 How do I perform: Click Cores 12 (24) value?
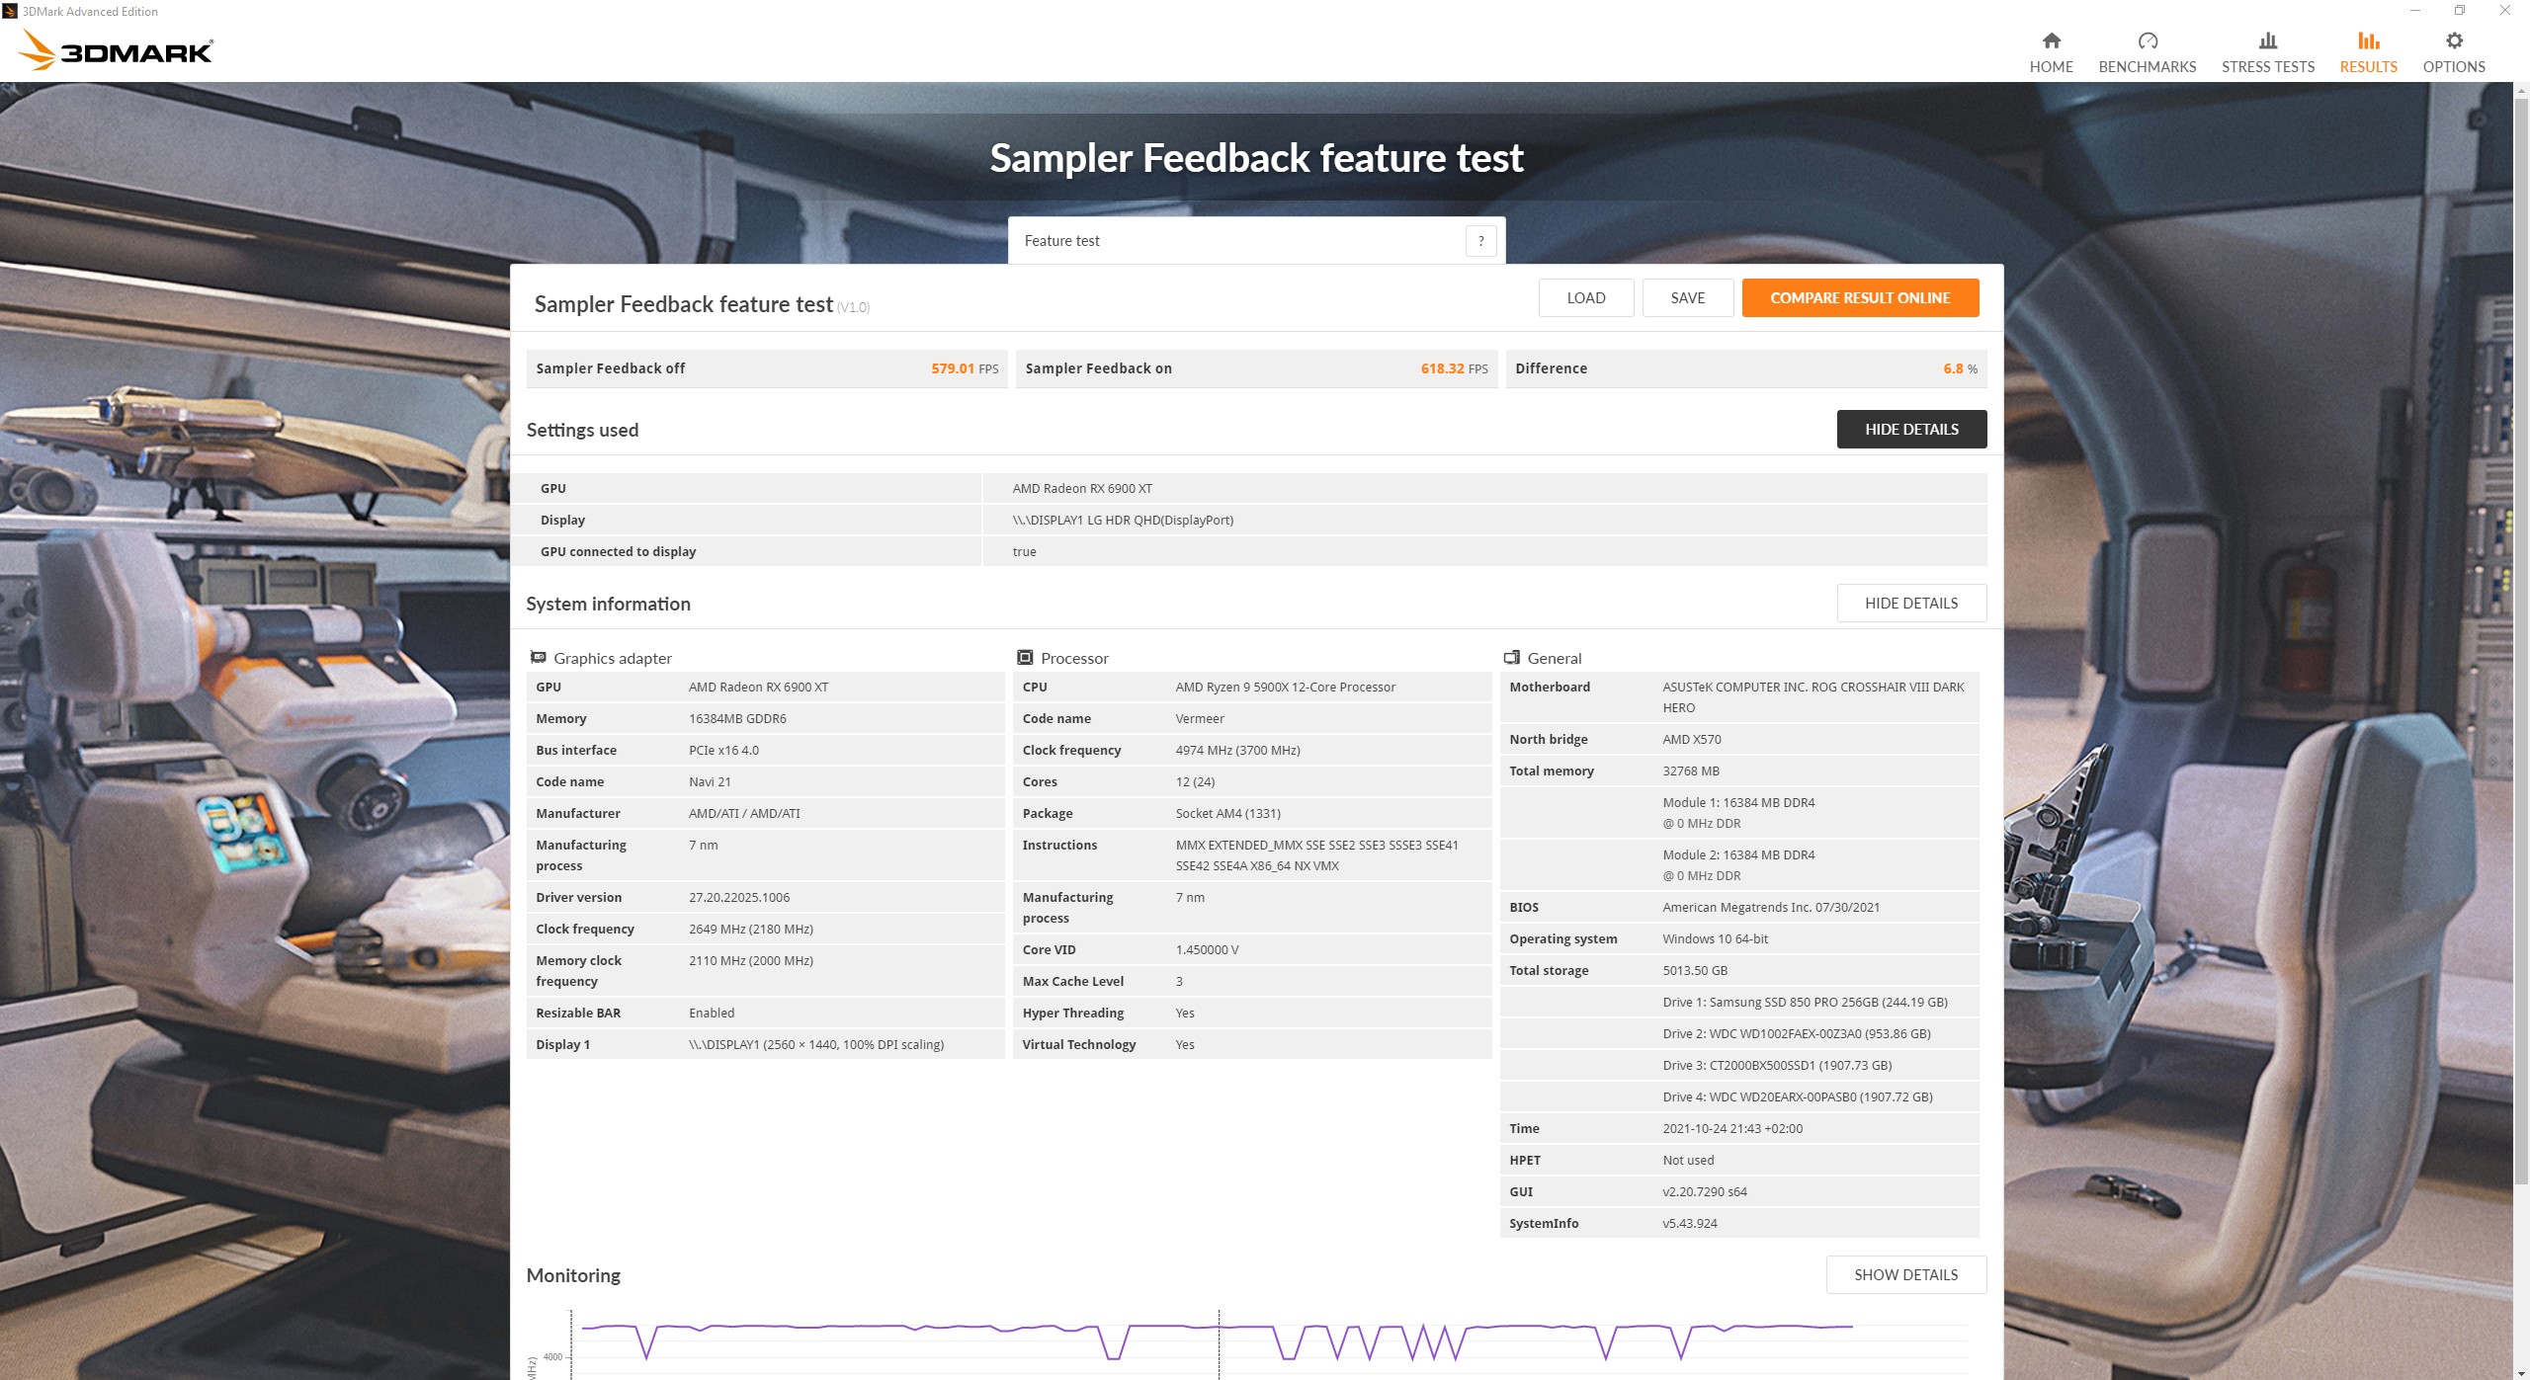tap(1195, 782)
